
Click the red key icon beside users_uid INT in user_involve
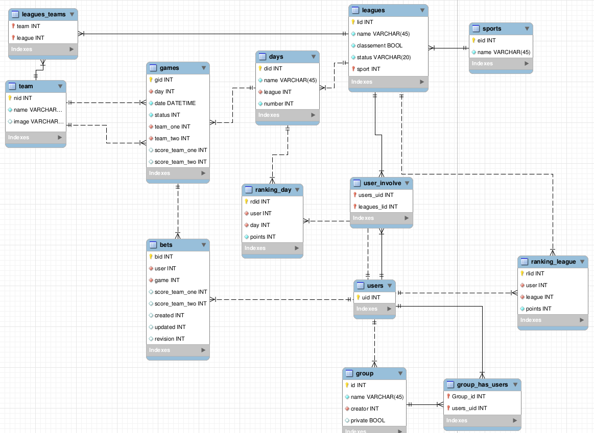pyautogui.click(x=354, y=195)
